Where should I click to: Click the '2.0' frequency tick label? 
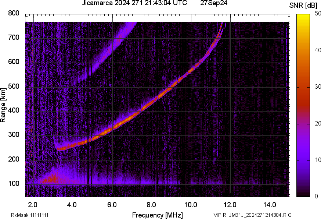33,204
